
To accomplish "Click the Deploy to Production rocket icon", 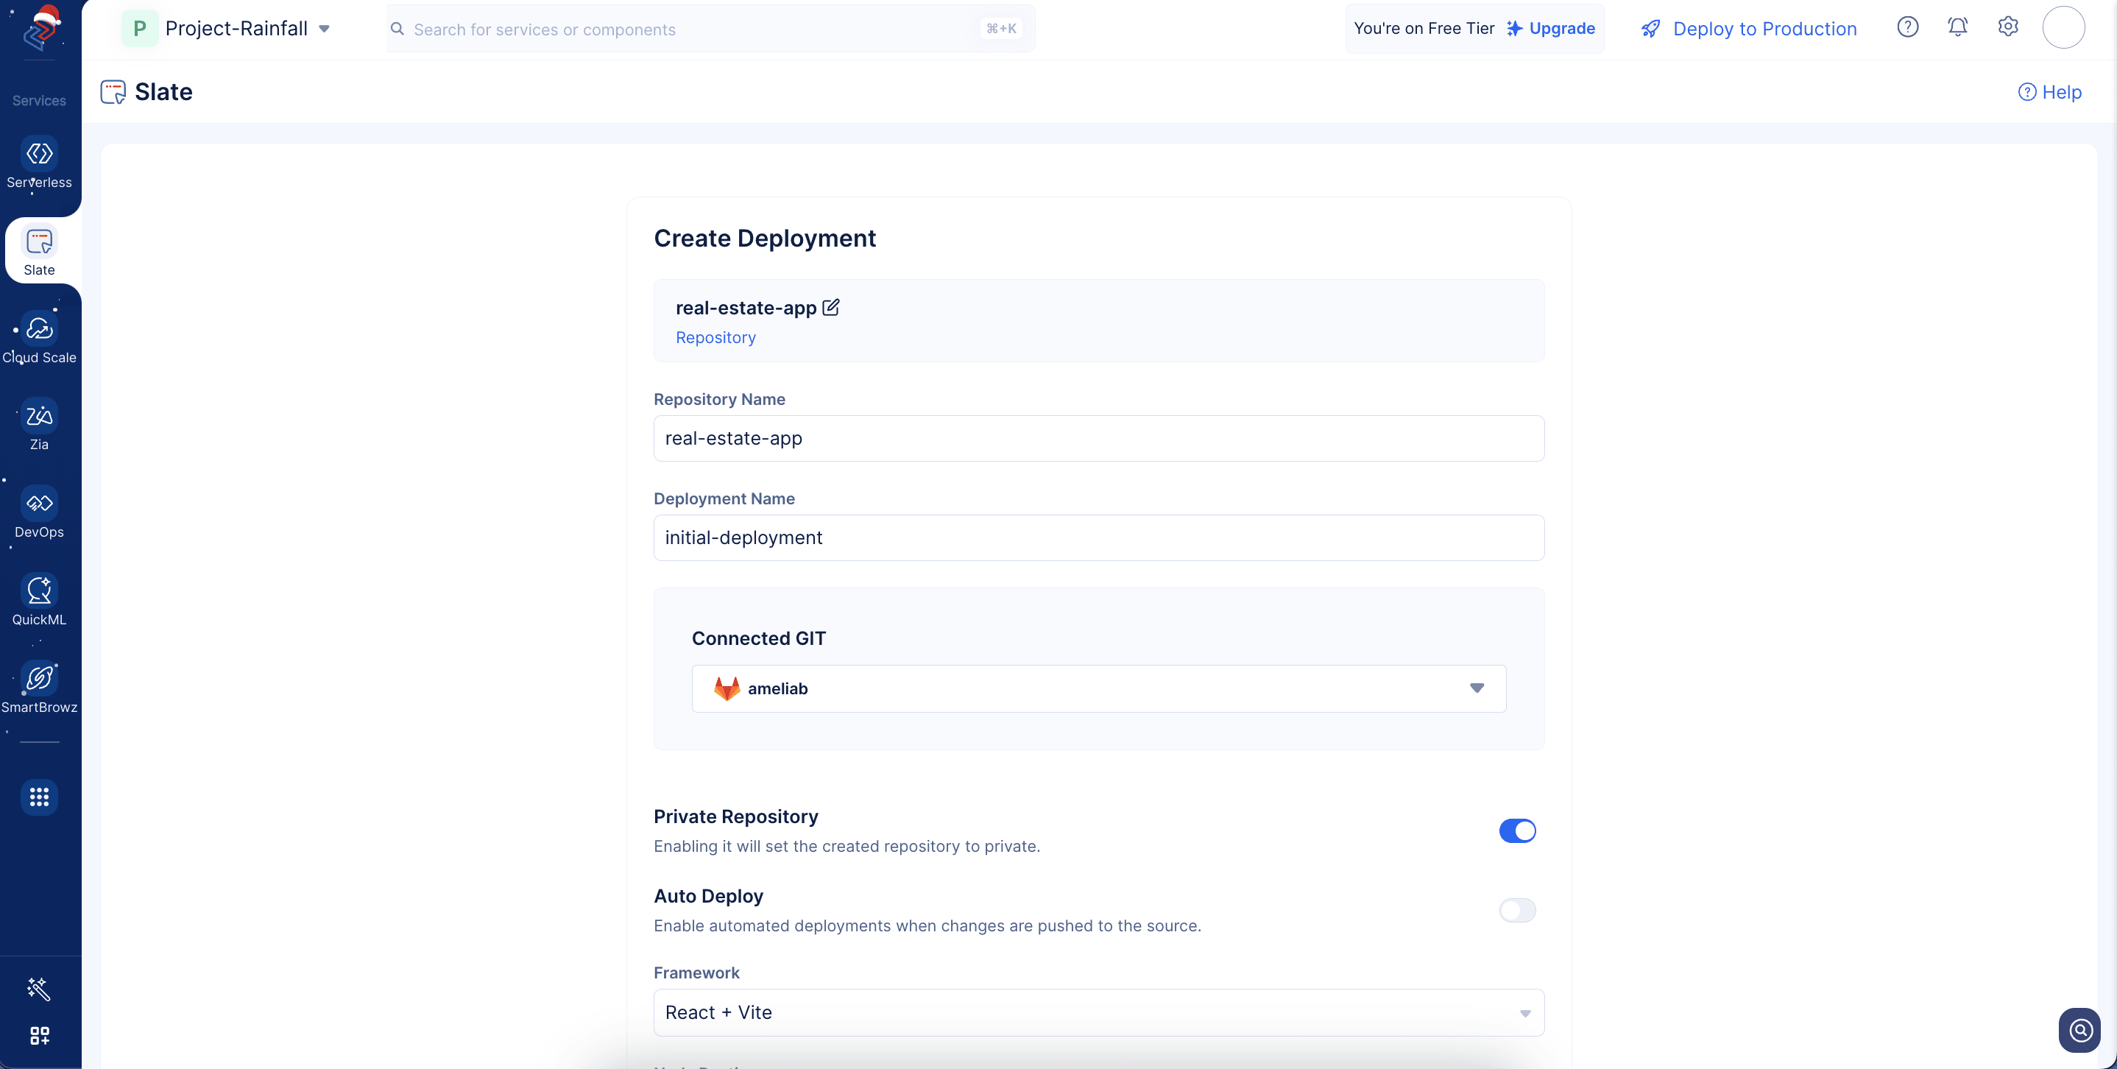I will (1650, 29).
